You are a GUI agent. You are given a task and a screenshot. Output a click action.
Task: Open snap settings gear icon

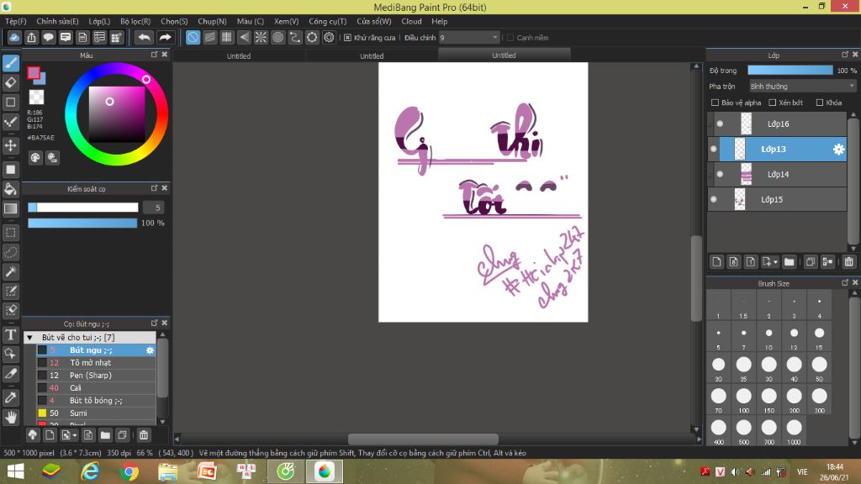coord(329,37)
